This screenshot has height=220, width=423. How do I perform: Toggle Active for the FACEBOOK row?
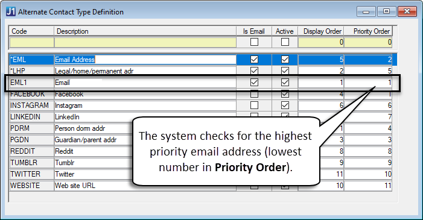[285, 94]
